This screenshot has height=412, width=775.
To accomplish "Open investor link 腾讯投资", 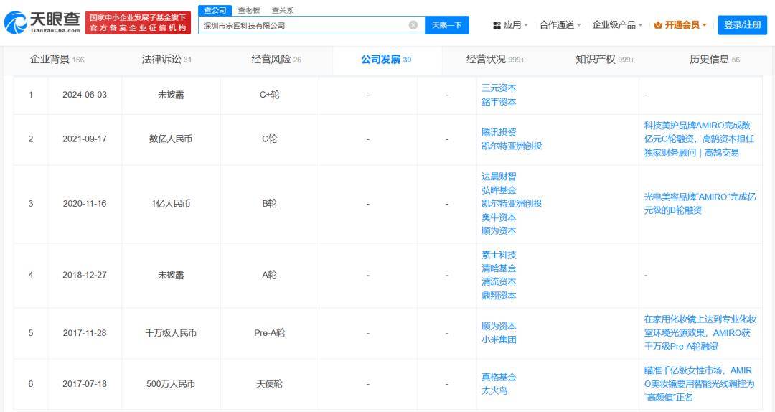I will (499, 132).
